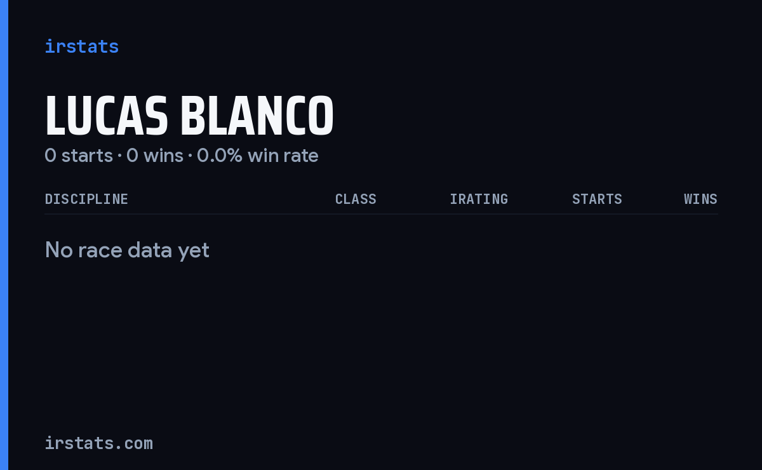This screenshot has height=470, width=762.
Task: Click the 0.0% percentage value
Action: pos(220,156)
